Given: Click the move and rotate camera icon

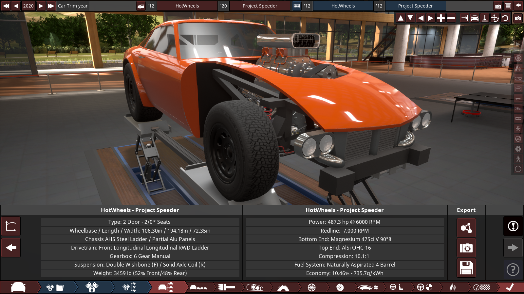Looking at the screenshot, I should coord(495,18).
